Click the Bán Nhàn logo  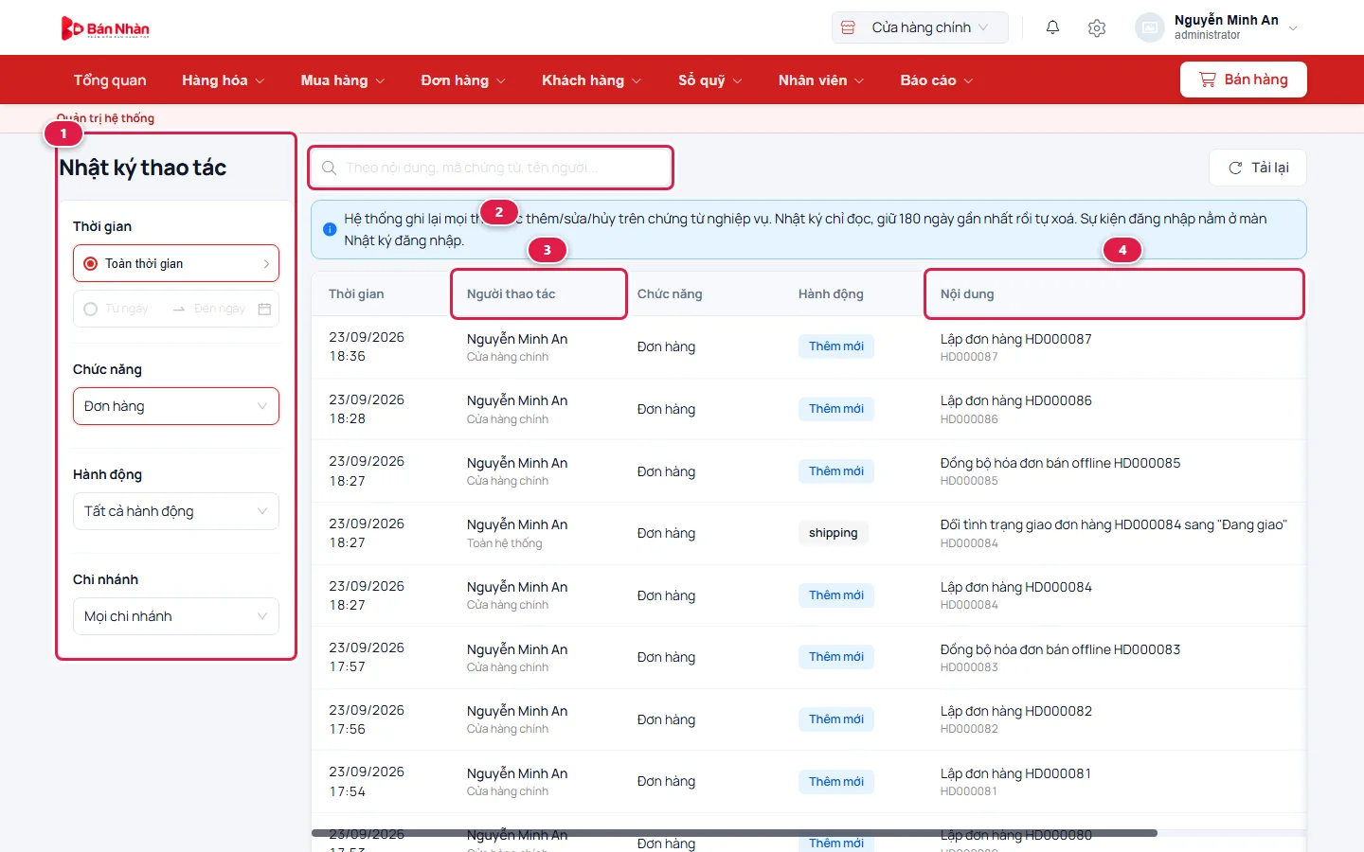[105, 28]
